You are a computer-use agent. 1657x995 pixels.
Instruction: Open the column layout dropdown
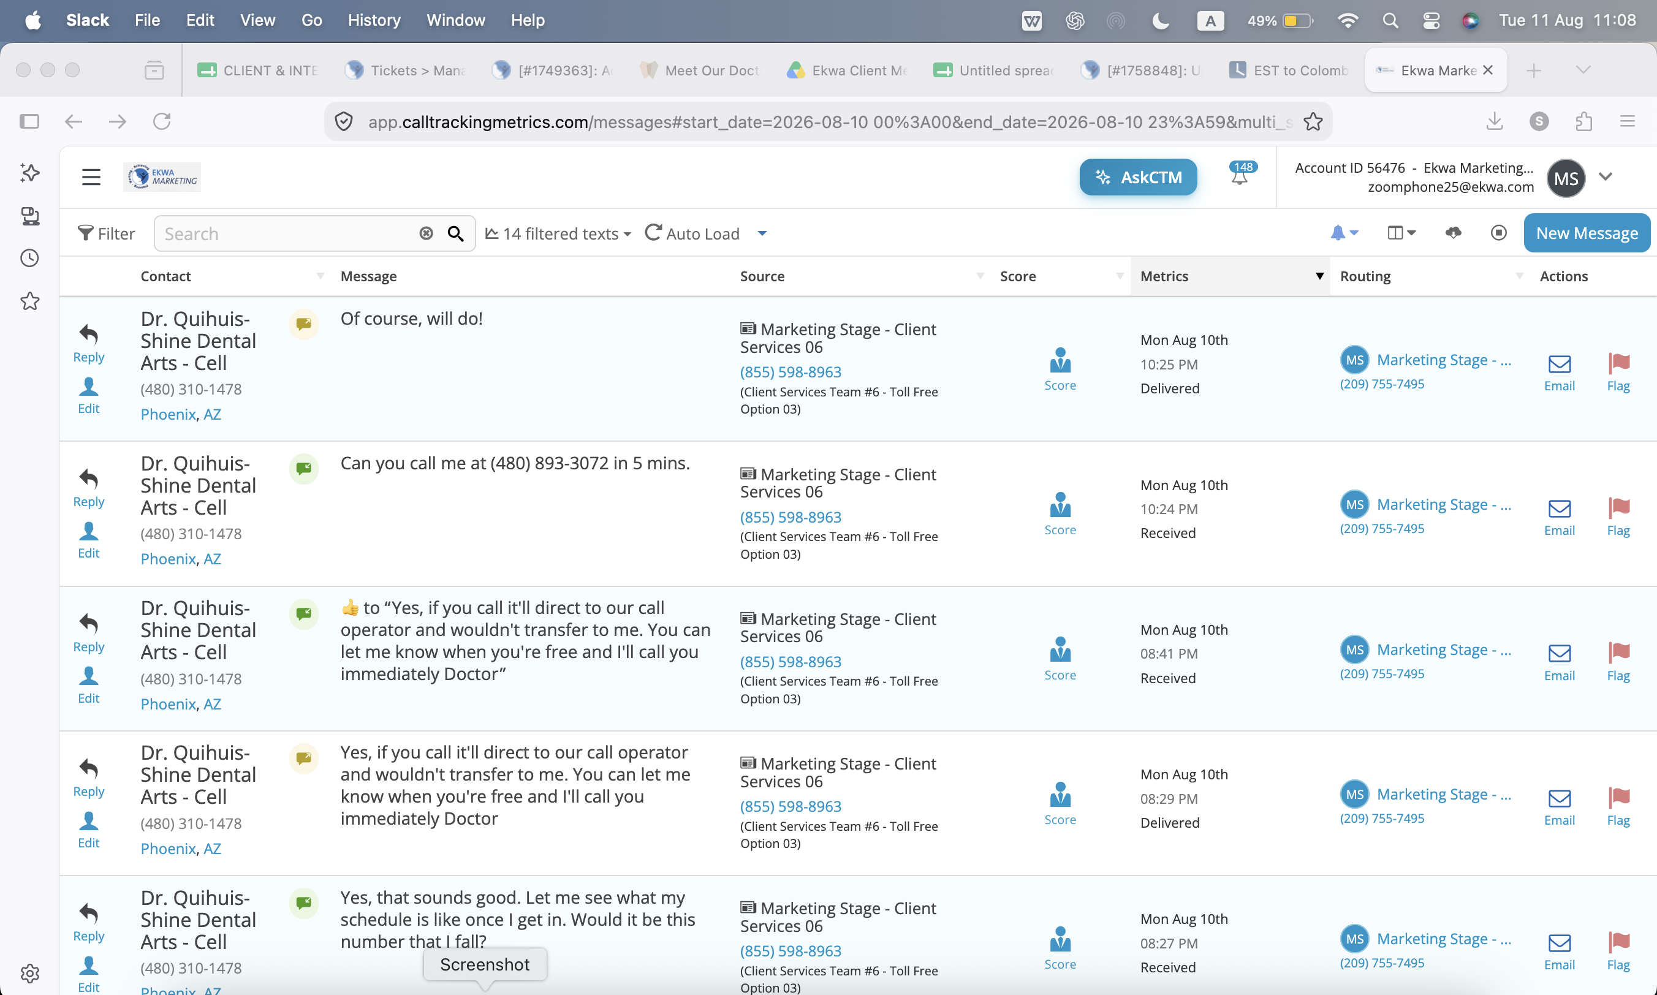pyautogui.click(x=1401, y=233)
